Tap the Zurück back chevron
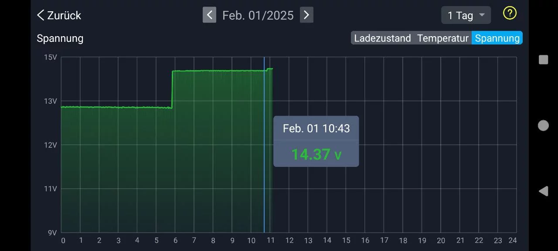This screenshot has width=558, height=251. point(41,15)
